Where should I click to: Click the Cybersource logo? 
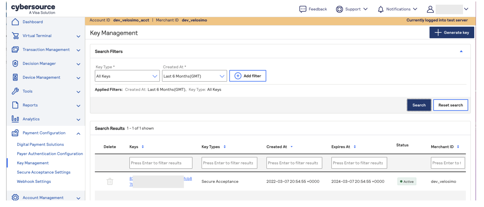click(x=33, y=9)
